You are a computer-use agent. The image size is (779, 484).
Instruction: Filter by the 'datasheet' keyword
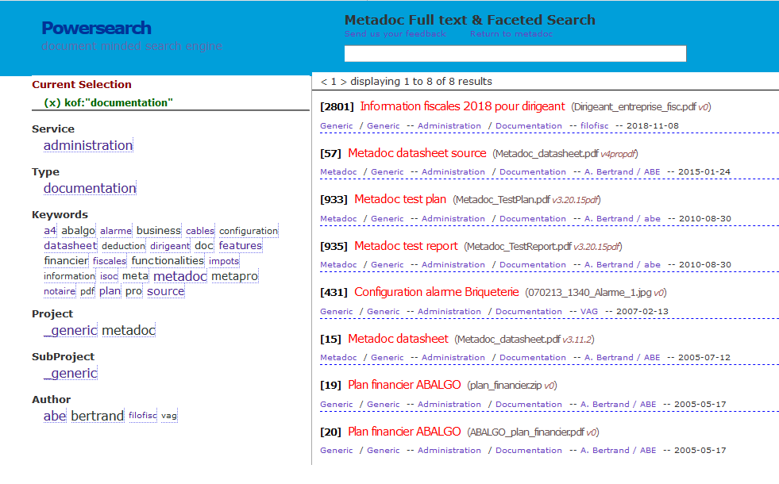pyautogui.click(x=70, y=246)
